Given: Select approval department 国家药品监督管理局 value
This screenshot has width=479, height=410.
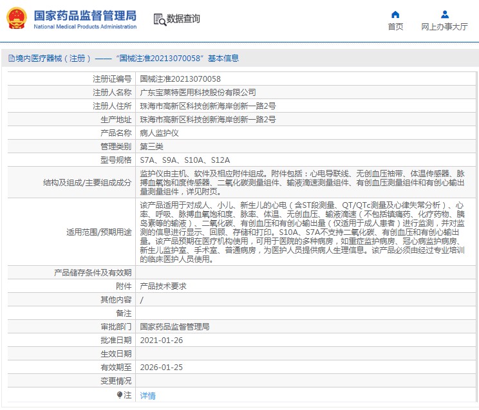Looking at the screenshot, I should click(x=174, y=326).
